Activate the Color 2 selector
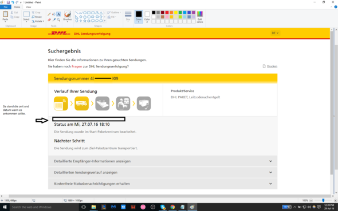 coord(147,17)
